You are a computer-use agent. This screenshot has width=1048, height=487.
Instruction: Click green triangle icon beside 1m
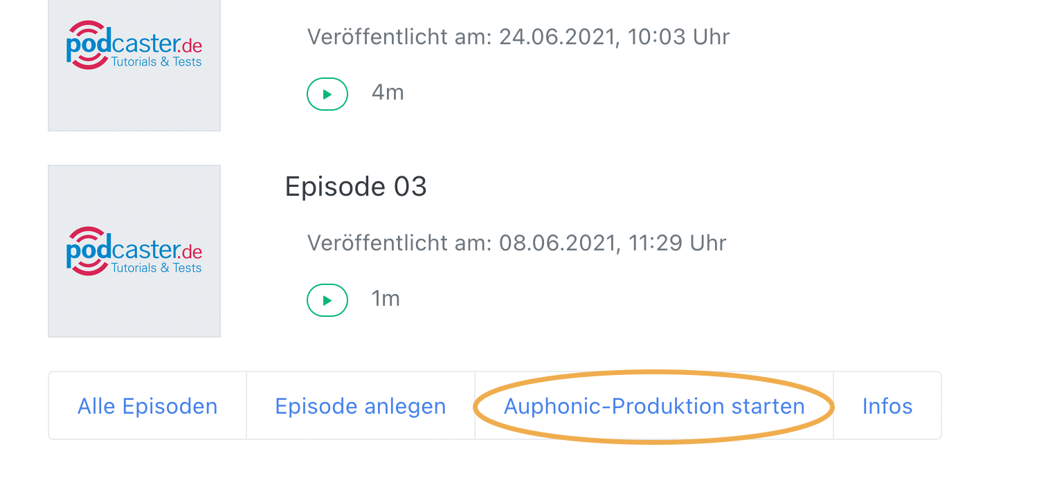pyautogui.click(x=327, y=300)
